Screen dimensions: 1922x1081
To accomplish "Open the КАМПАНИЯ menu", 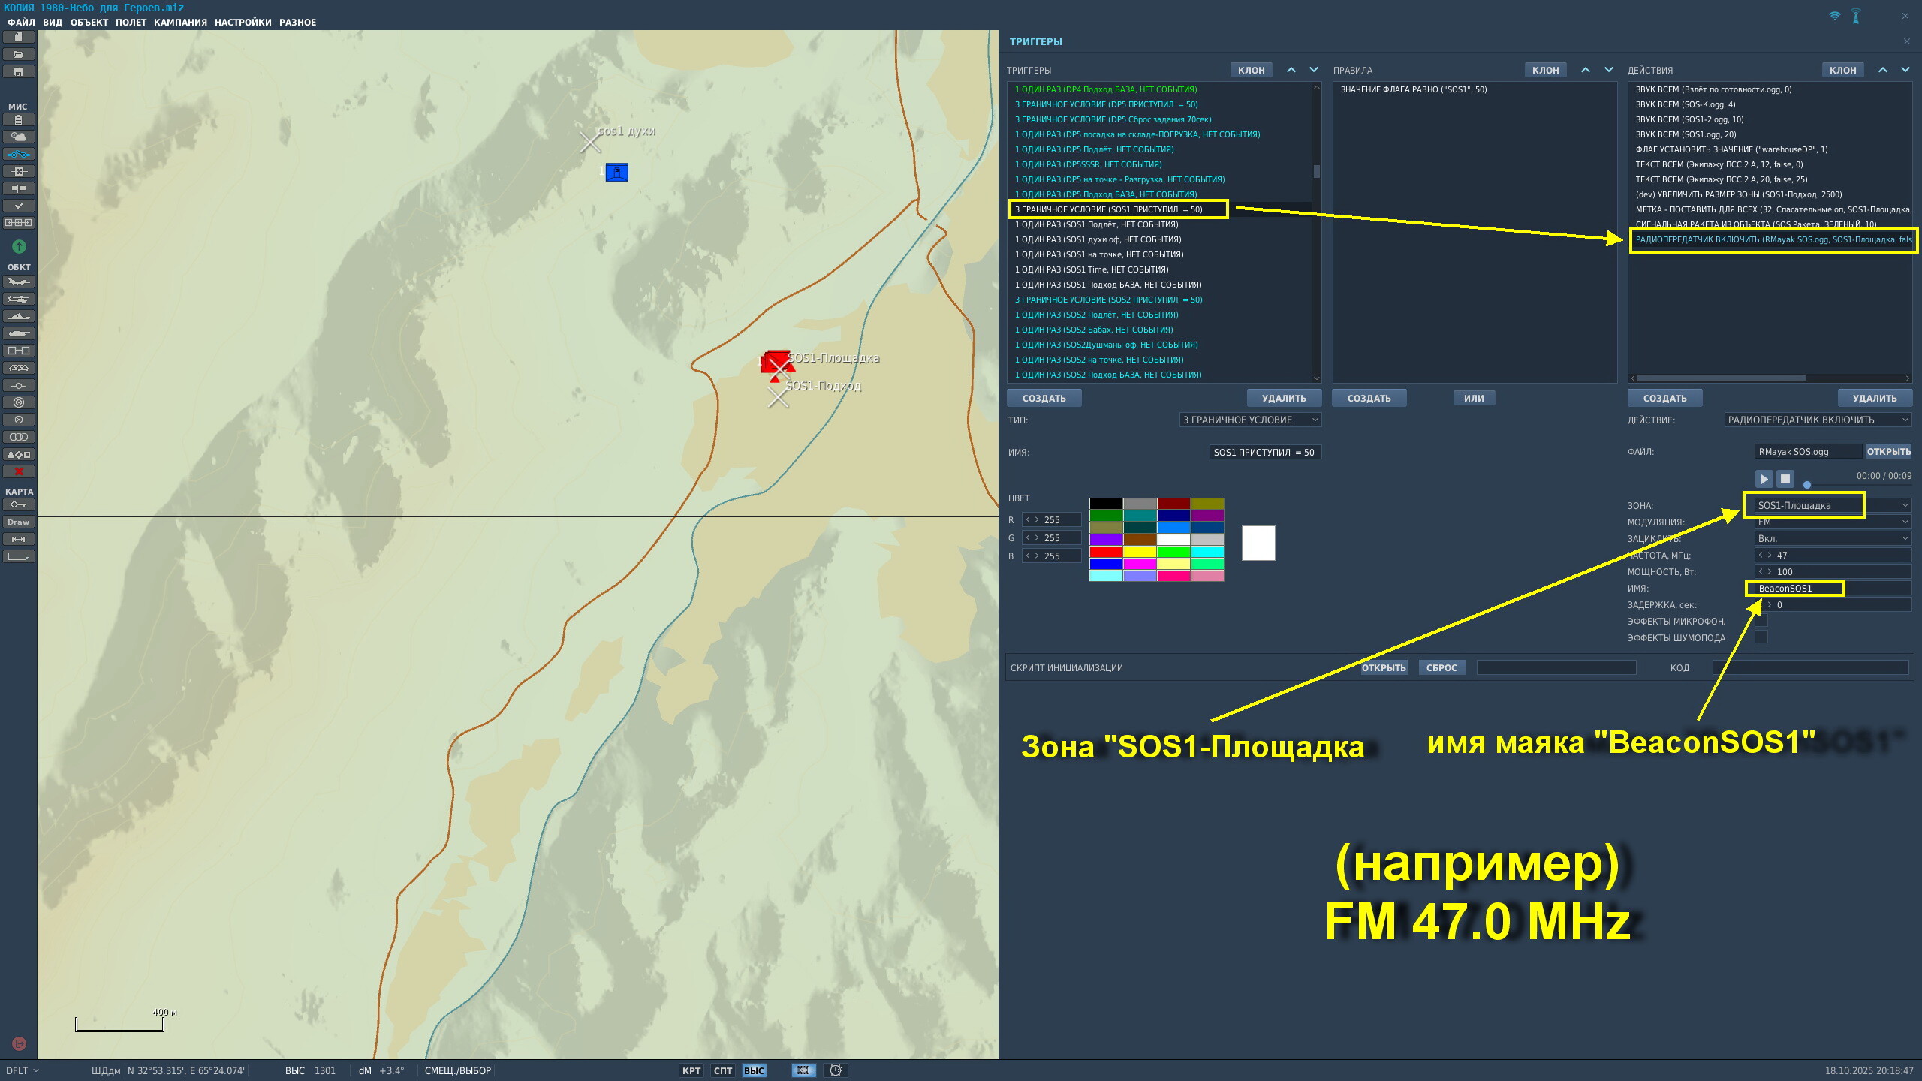I will (180, 22).
